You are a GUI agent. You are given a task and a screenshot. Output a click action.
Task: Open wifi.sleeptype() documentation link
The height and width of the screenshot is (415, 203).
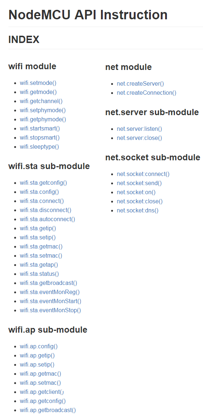[x=39, y=146]
